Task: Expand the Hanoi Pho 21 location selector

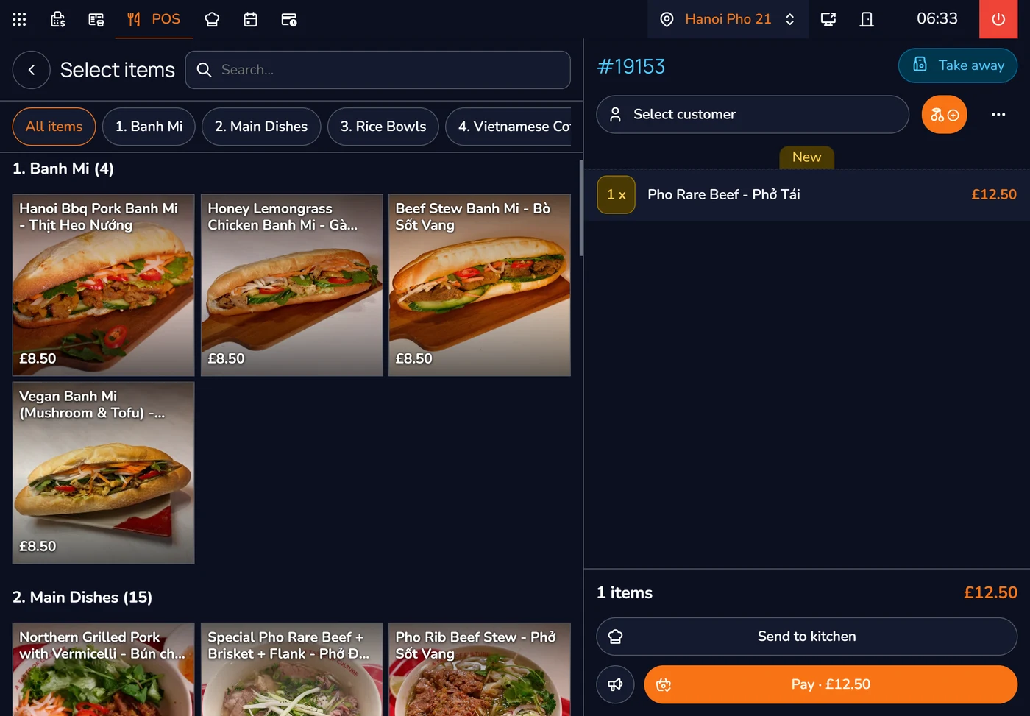Action: coord(728,19)
